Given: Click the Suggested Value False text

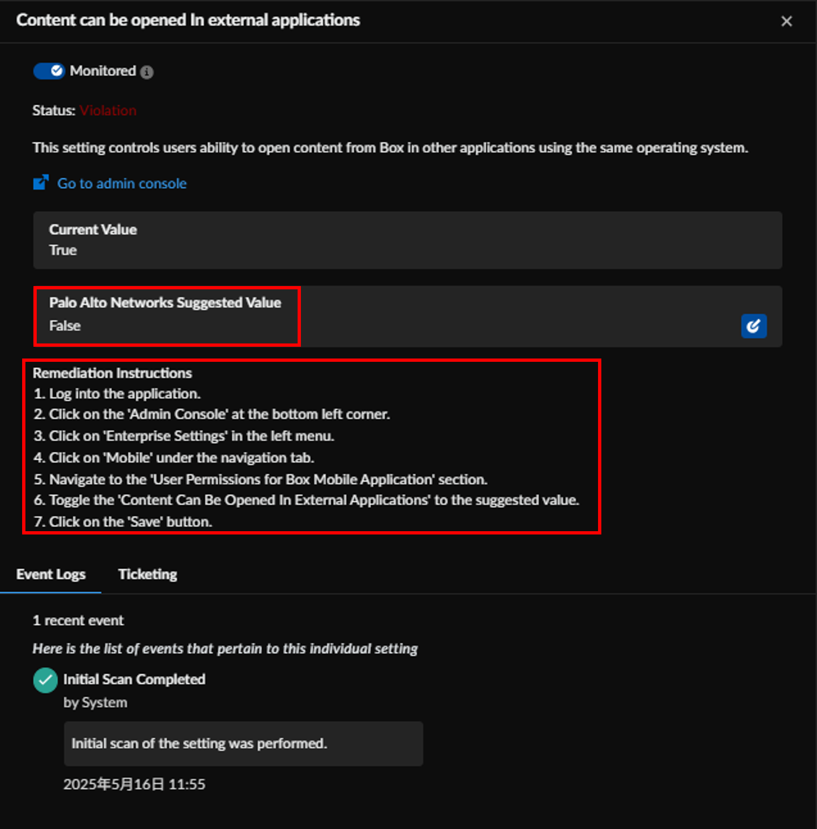Looking at the screenshot, I should click(65, 326).
